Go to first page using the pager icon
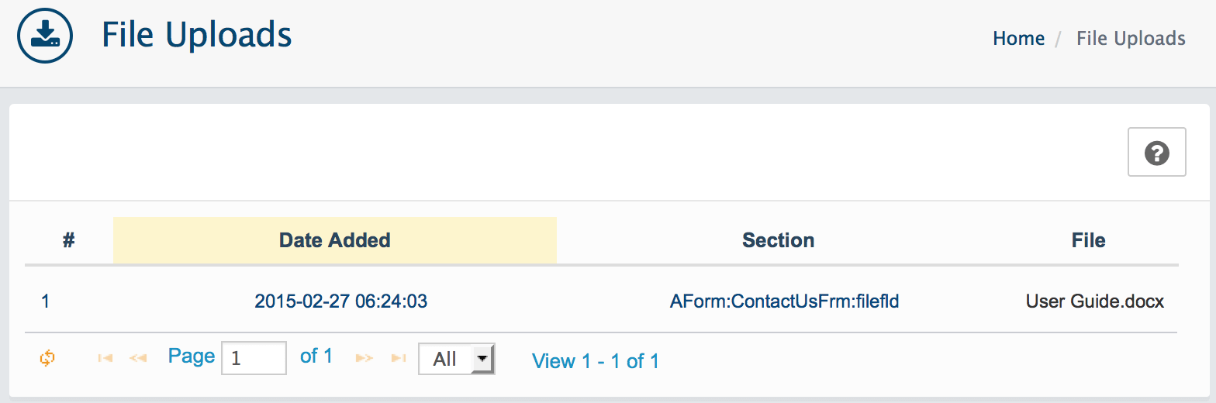 point(105,358)
